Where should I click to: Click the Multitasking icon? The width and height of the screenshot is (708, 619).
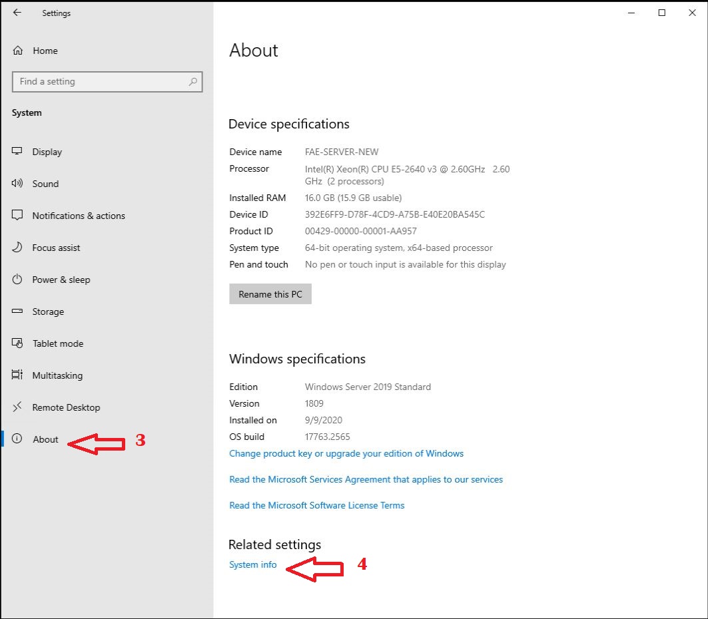[x=17, y=375]
